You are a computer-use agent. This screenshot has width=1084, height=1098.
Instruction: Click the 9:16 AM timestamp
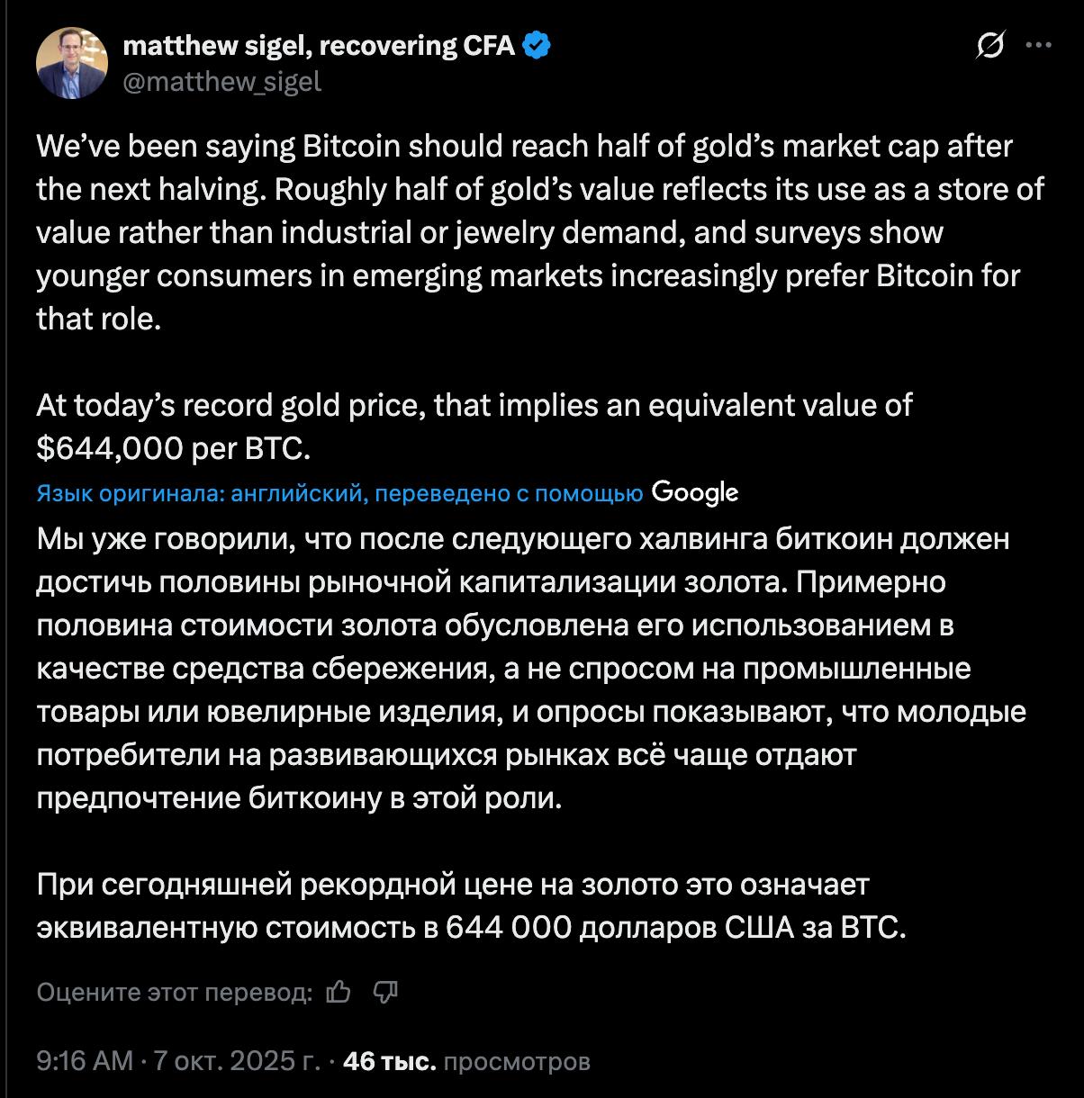(x=85, y=1061)
